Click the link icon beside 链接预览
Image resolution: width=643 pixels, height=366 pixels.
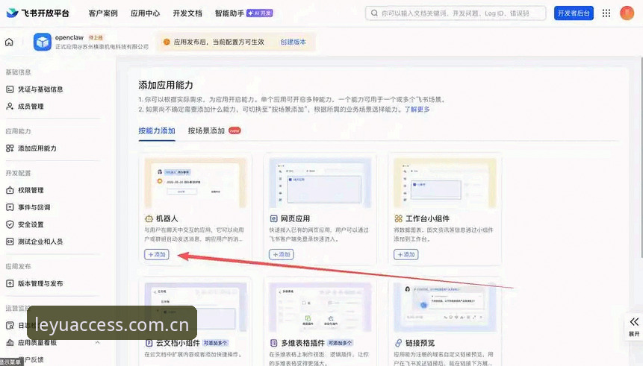[x=398, y=343]
